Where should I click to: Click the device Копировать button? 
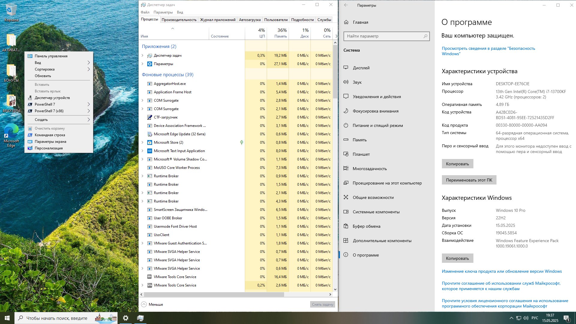coord(457,164)
